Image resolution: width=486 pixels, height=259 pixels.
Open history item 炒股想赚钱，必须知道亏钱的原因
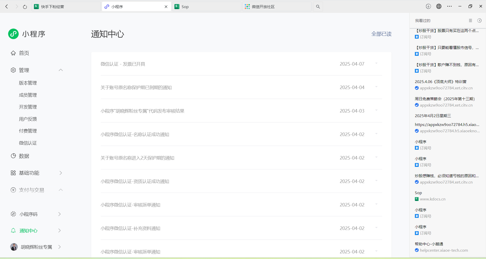[447, 176]
